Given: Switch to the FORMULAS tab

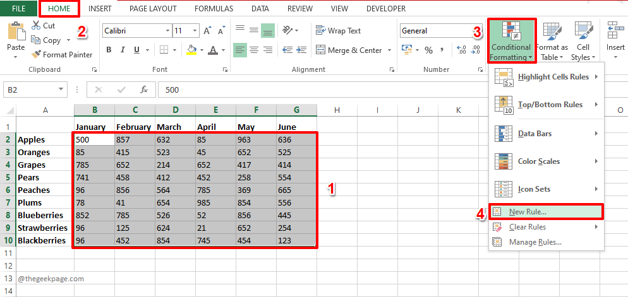Looking at the screenshot, I should (214, 8).
